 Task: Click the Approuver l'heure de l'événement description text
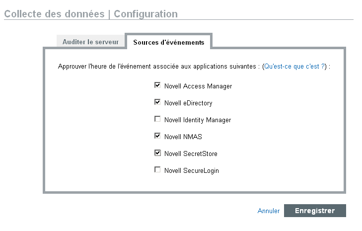pos(159,66)
